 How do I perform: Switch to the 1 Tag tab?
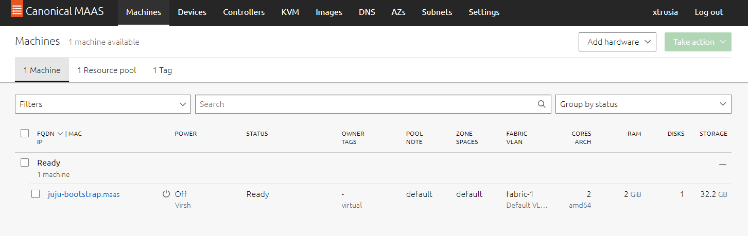pos(162,70)
